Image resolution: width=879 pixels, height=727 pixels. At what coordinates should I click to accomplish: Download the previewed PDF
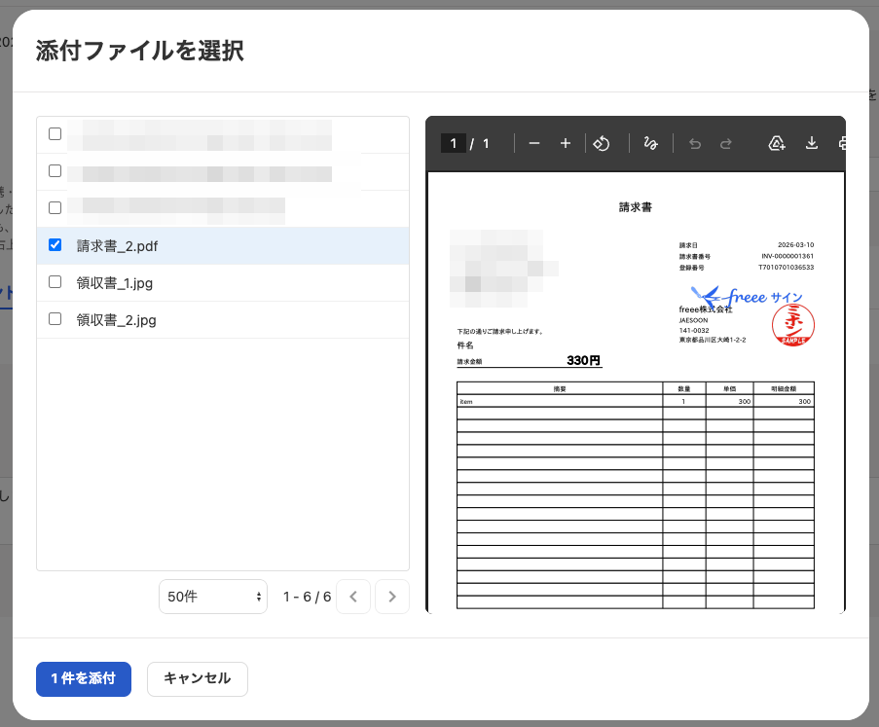[811, 144]
